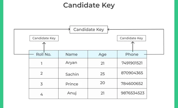Select phone number 7491901521 cell

pos(132,63)
